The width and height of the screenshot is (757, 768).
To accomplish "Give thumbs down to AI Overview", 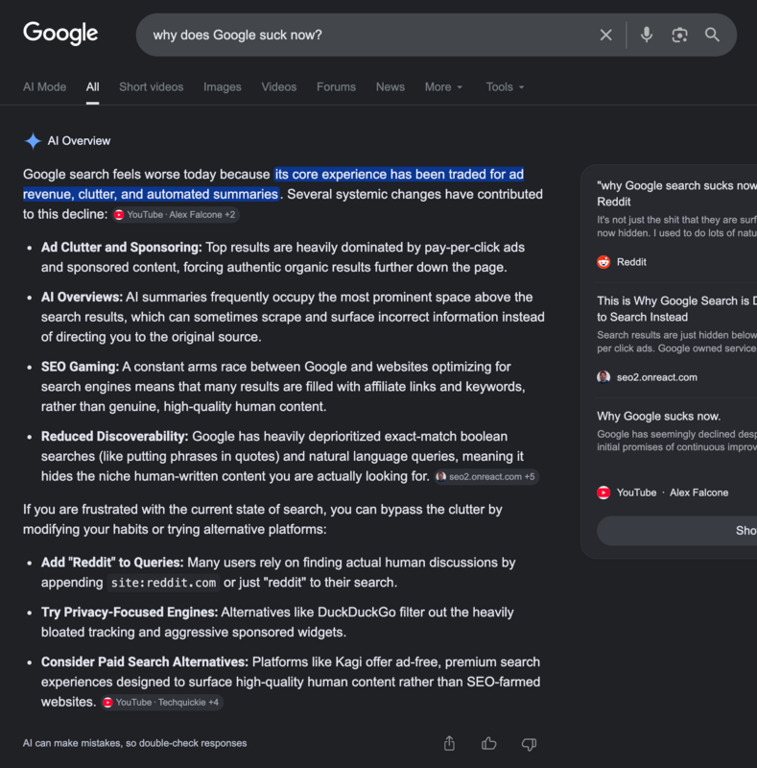I will coord(529,744).
